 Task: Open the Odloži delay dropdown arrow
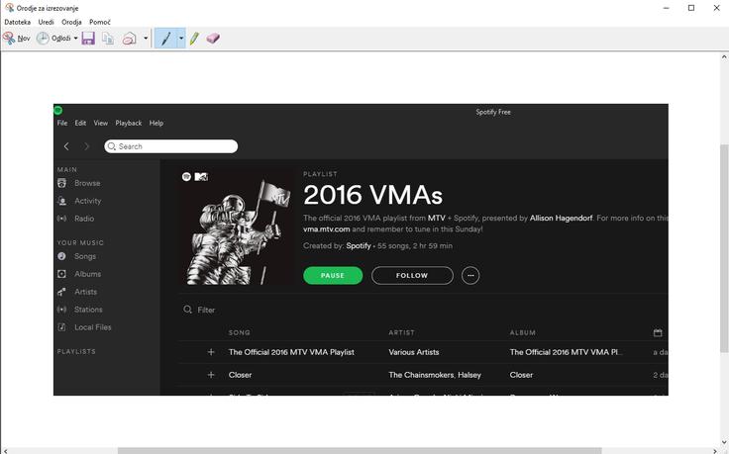pos(75,38)
